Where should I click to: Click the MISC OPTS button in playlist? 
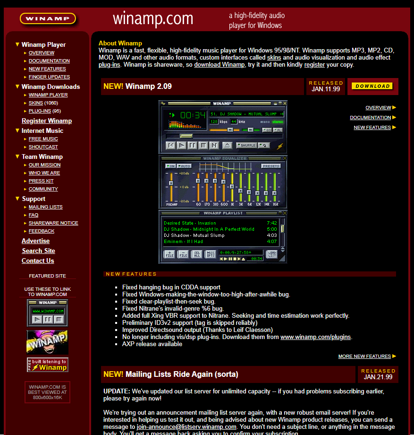(211, 254)
